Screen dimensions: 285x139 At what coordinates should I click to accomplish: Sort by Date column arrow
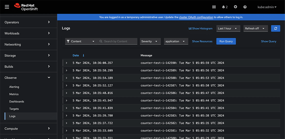pyautogui.click(x=84, y=55)
